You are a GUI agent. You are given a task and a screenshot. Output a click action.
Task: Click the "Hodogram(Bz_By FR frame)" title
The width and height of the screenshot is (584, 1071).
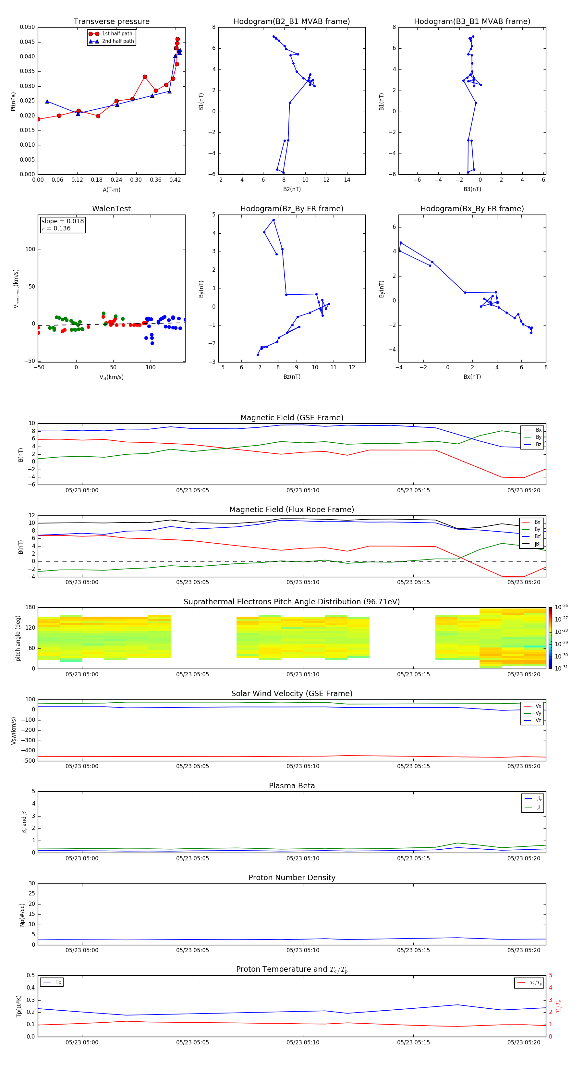pyautogui.click(x=292, y=209)
